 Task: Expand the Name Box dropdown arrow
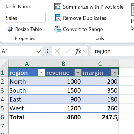[39, 51]
